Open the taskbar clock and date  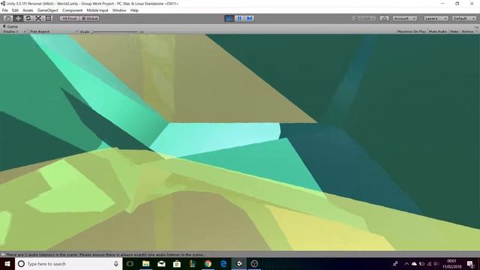pos(451,263)
